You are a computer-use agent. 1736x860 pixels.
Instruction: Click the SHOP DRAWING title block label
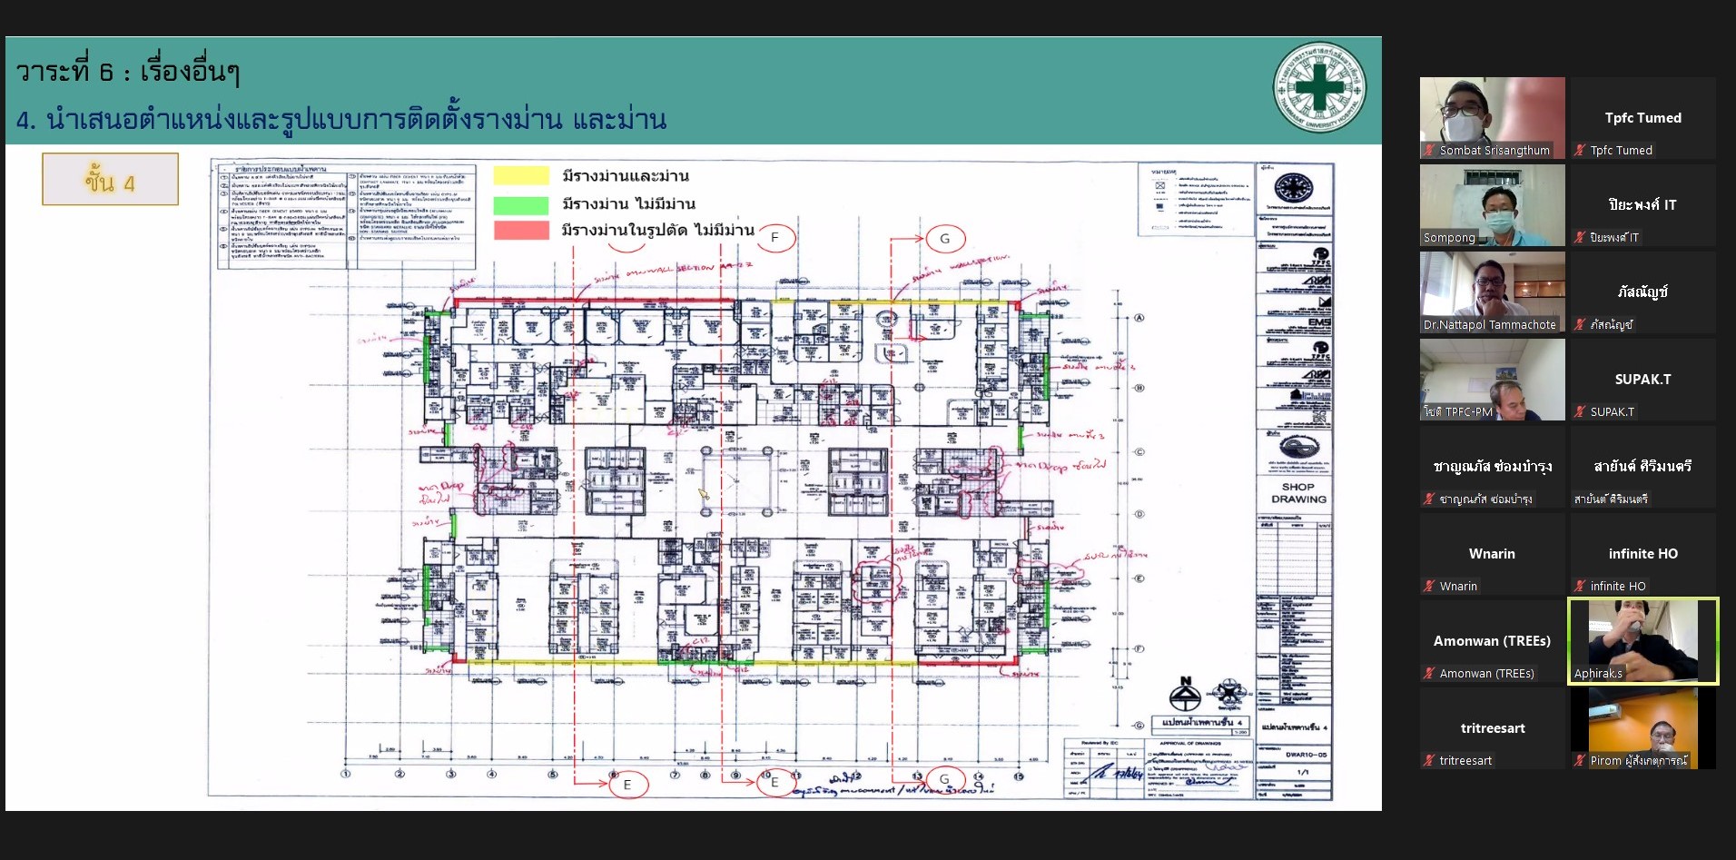click(1297, 493)
